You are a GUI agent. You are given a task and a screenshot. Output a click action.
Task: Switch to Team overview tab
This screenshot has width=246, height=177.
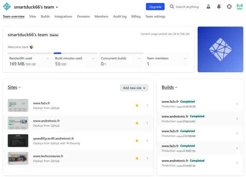click(x=14, y=16)
